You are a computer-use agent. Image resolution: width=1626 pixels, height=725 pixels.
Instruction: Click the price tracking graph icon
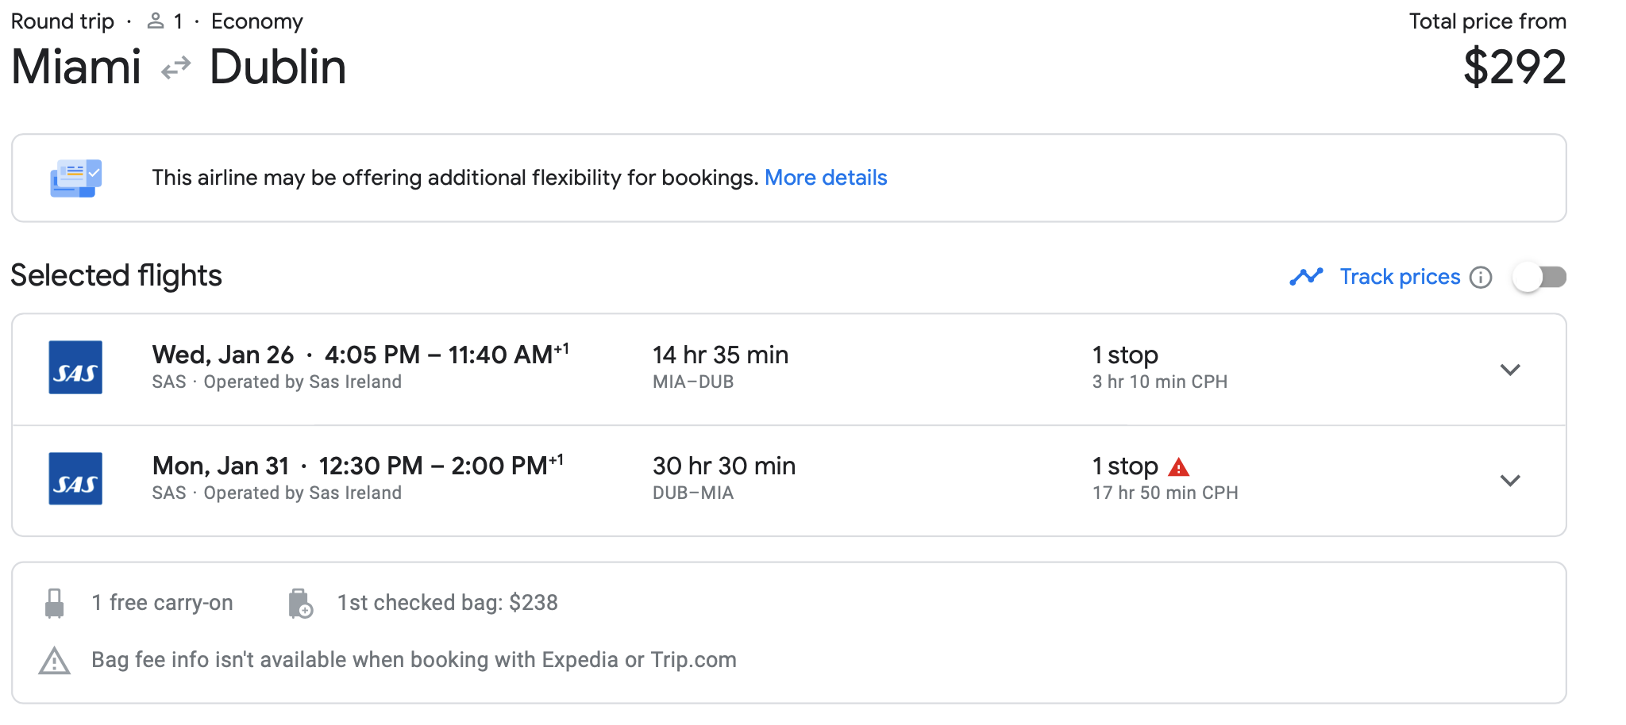1306,276
